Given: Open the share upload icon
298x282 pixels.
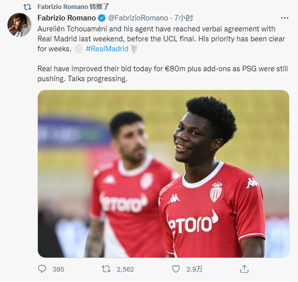Looking at the screenshot, I should (x=244, y=269).
